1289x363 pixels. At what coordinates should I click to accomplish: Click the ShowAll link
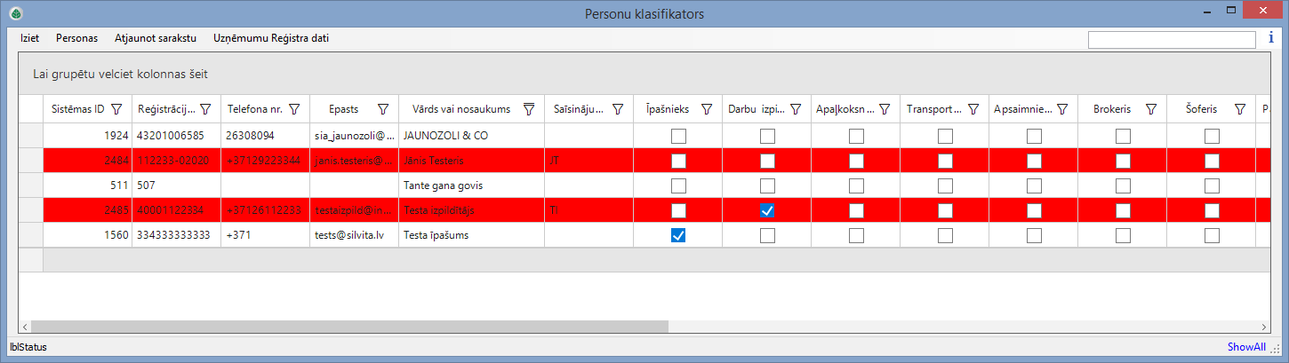(x=1246, y=347)
